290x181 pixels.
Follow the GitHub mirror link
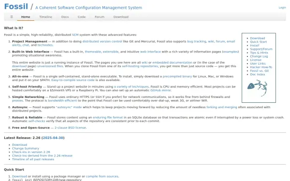pos(160,90)
